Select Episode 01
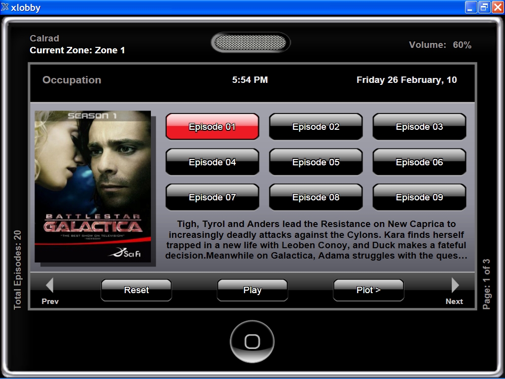 pyautogui.click(x=212, y=127)
